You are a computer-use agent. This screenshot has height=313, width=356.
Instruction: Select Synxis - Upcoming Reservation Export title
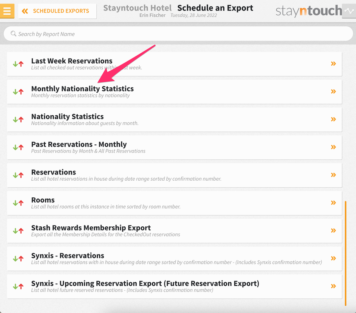(145, 283)
